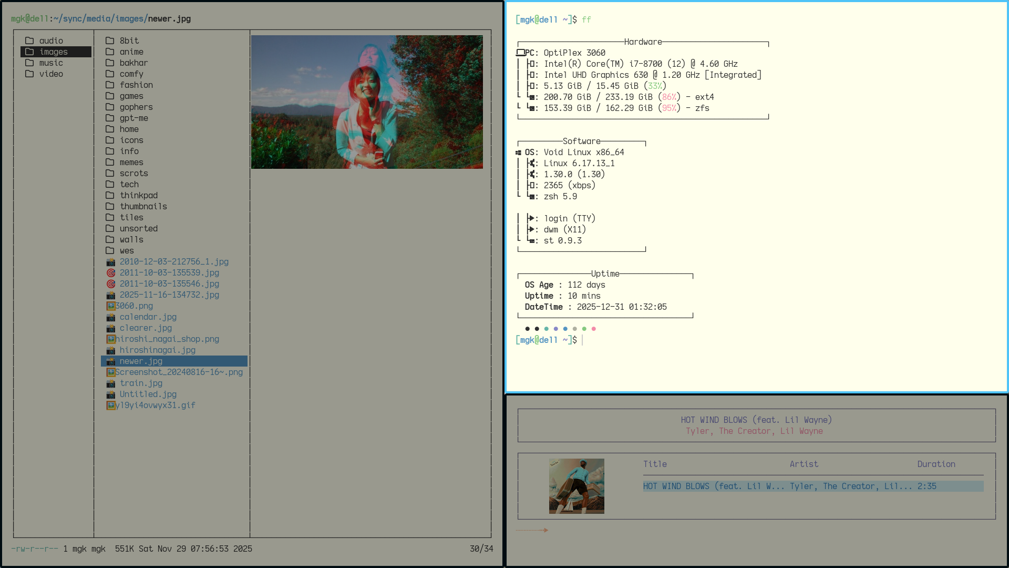Click the pink color dot in terminal

click(594, 329)
